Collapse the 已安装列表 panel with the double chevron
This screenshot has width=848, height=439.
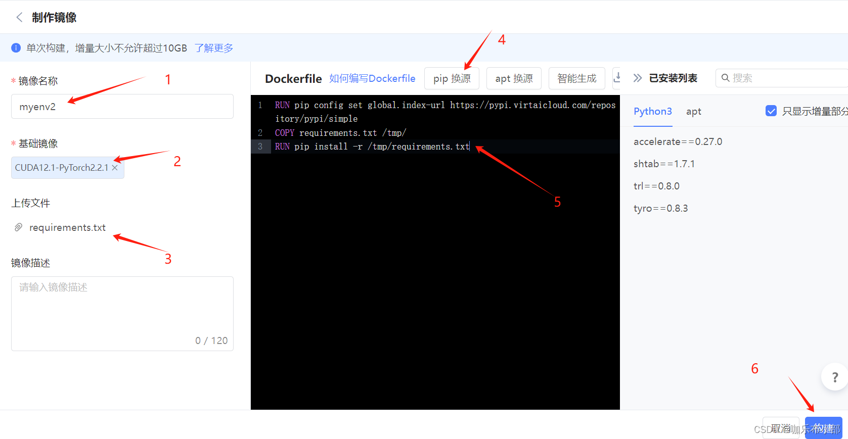(x=638, y=78)
